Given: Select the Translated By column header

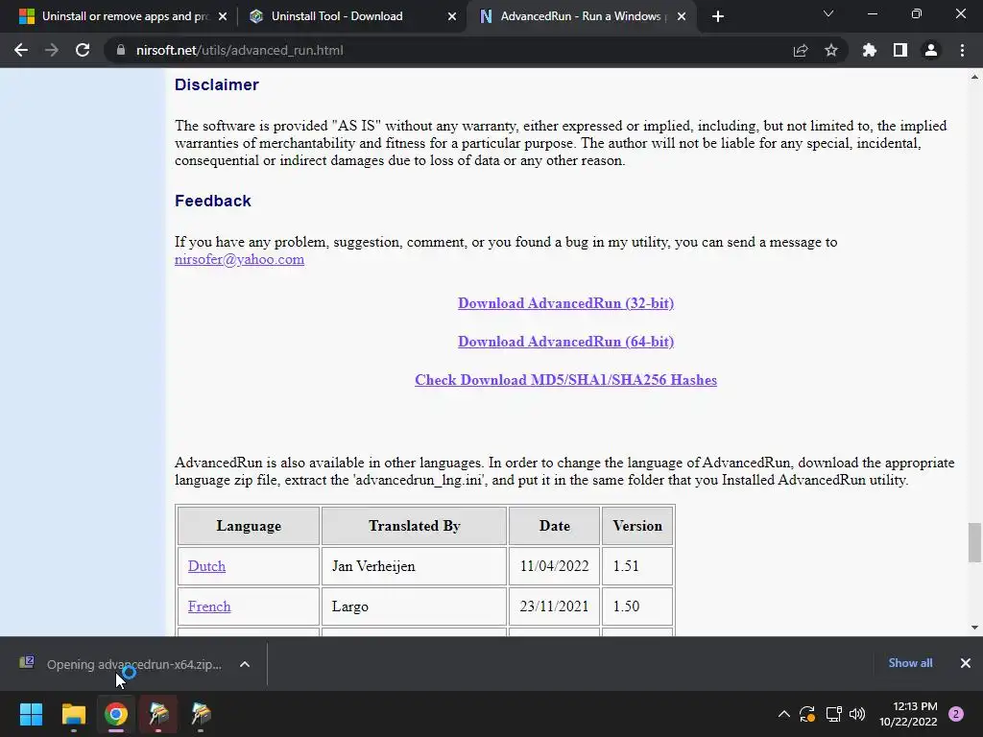Looking at the screenshot, I should [x=414, y=526].
